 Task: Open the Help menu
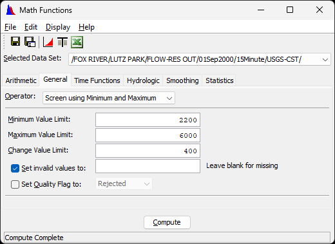86,27
